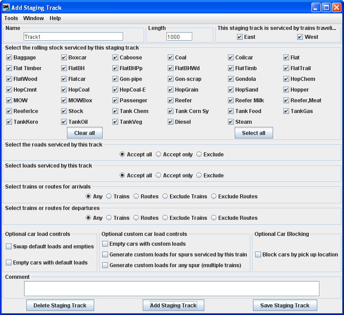
Task: Disable the Caboose checkbox
Action: pyautogui.click(x=116, y=58)
